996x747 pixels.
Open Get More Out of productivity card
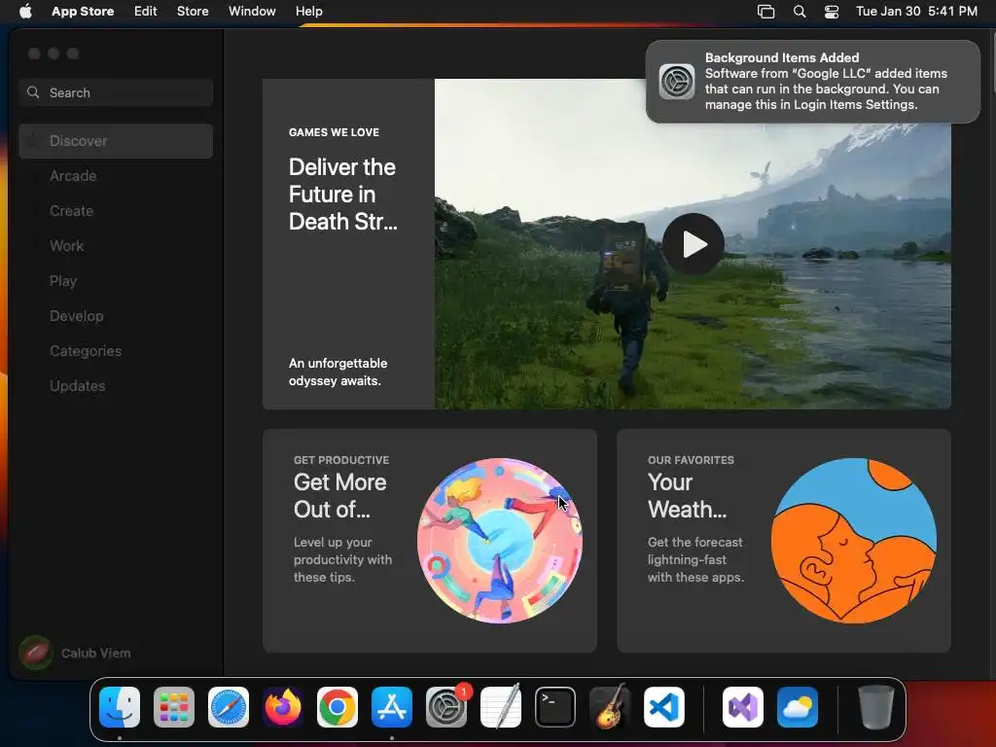pos(429,541)
